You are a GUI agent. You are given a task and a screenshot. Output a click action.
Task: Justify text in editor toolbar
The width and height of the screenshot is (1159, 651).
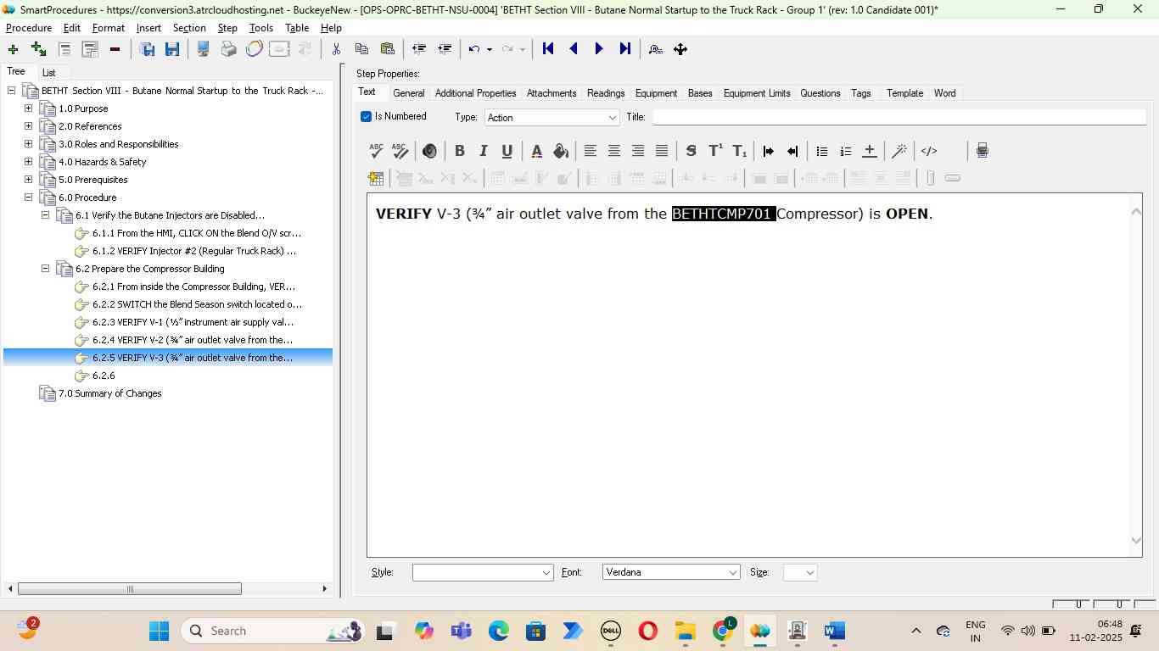click(662, 151)
